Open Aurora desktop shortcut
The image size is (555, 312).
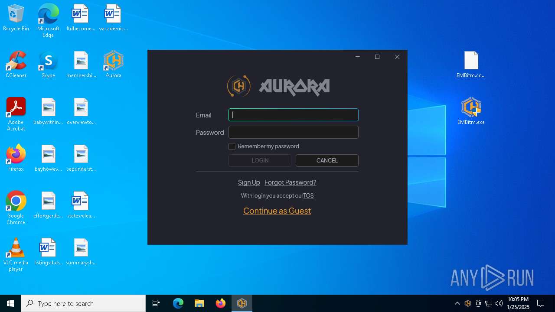(113, 65)
